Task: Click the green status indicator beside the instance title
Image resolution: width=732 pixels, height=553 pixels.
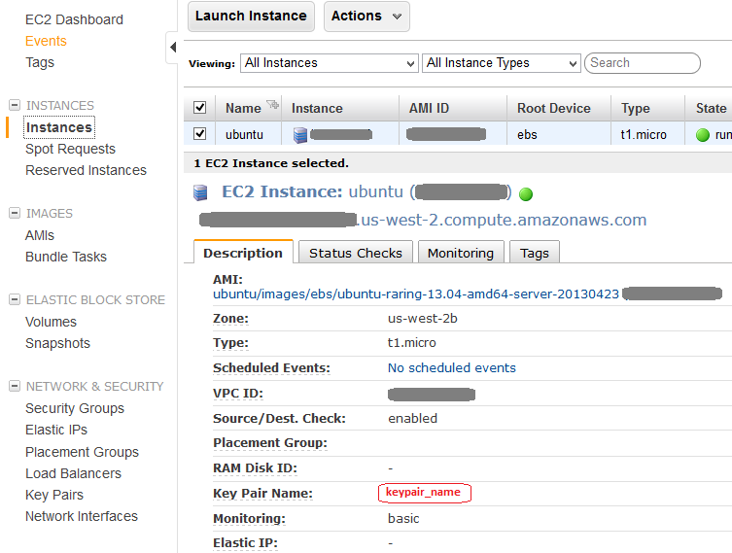Action: click(526, 193)
